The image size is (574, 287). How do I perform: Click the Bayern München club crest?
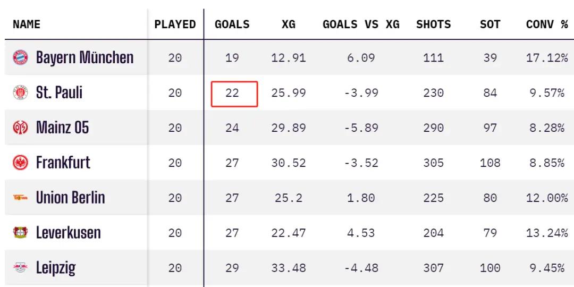tap(21, 57)
